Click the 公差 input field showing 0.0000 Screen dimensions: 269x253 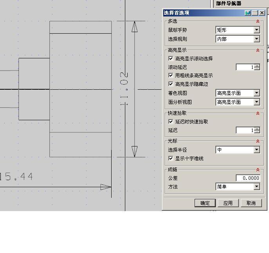click(248, 178)
